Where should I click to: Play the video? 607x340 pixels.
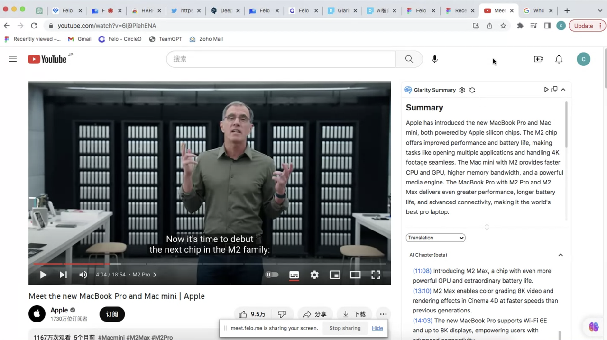(x=43, y=275)
